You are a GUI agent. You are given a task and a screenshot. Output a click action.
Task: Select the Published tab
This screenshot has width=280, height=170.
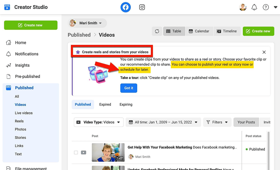(x=83, y=104)
